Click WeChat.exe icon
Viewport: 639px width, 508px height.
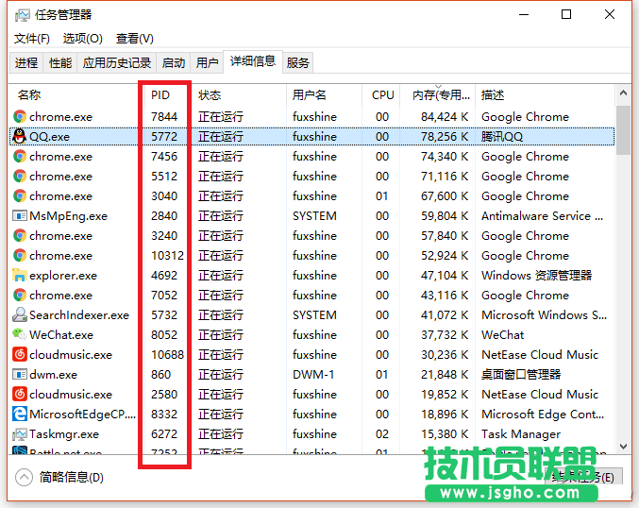pyautogui.click(x=19, y=334)
